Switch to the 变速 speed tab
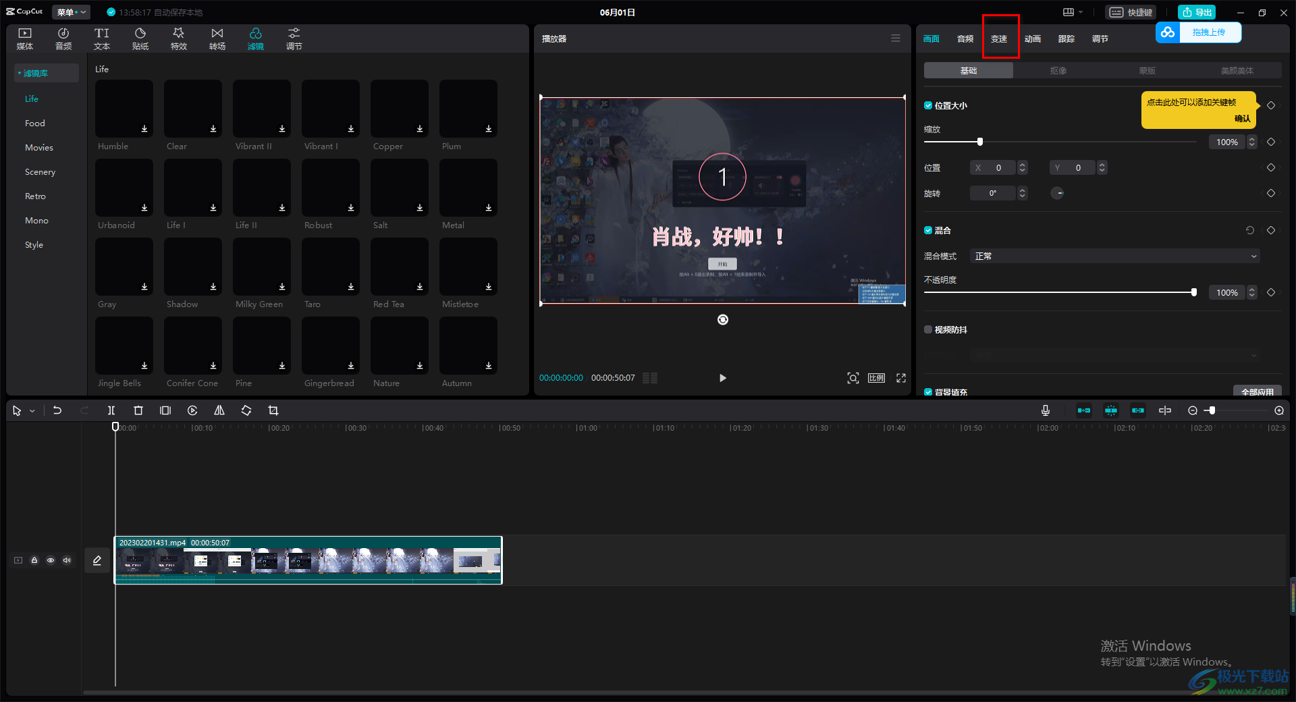The height and width of the screenshot is (702, 1296). 999,38
